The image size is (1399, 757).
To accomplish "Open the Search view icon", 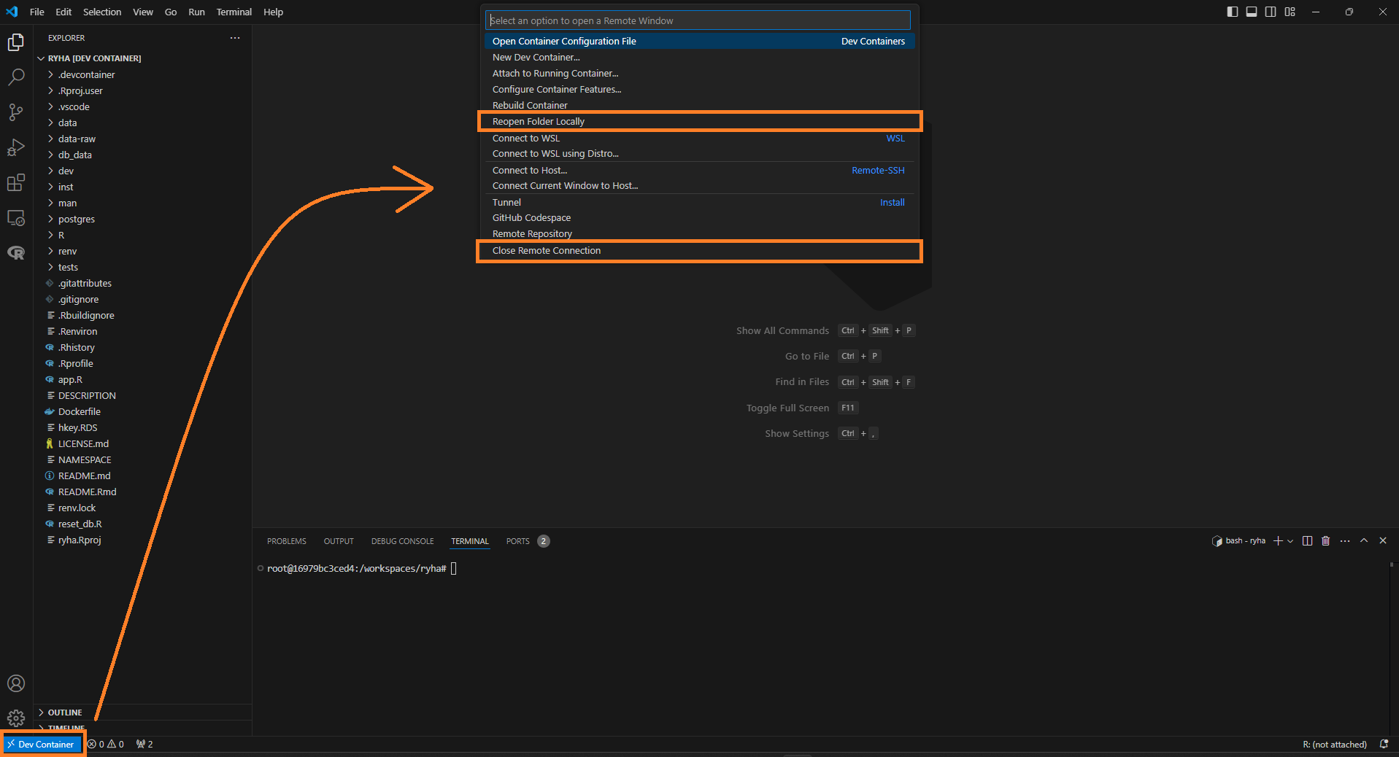I will coord(16,77).
